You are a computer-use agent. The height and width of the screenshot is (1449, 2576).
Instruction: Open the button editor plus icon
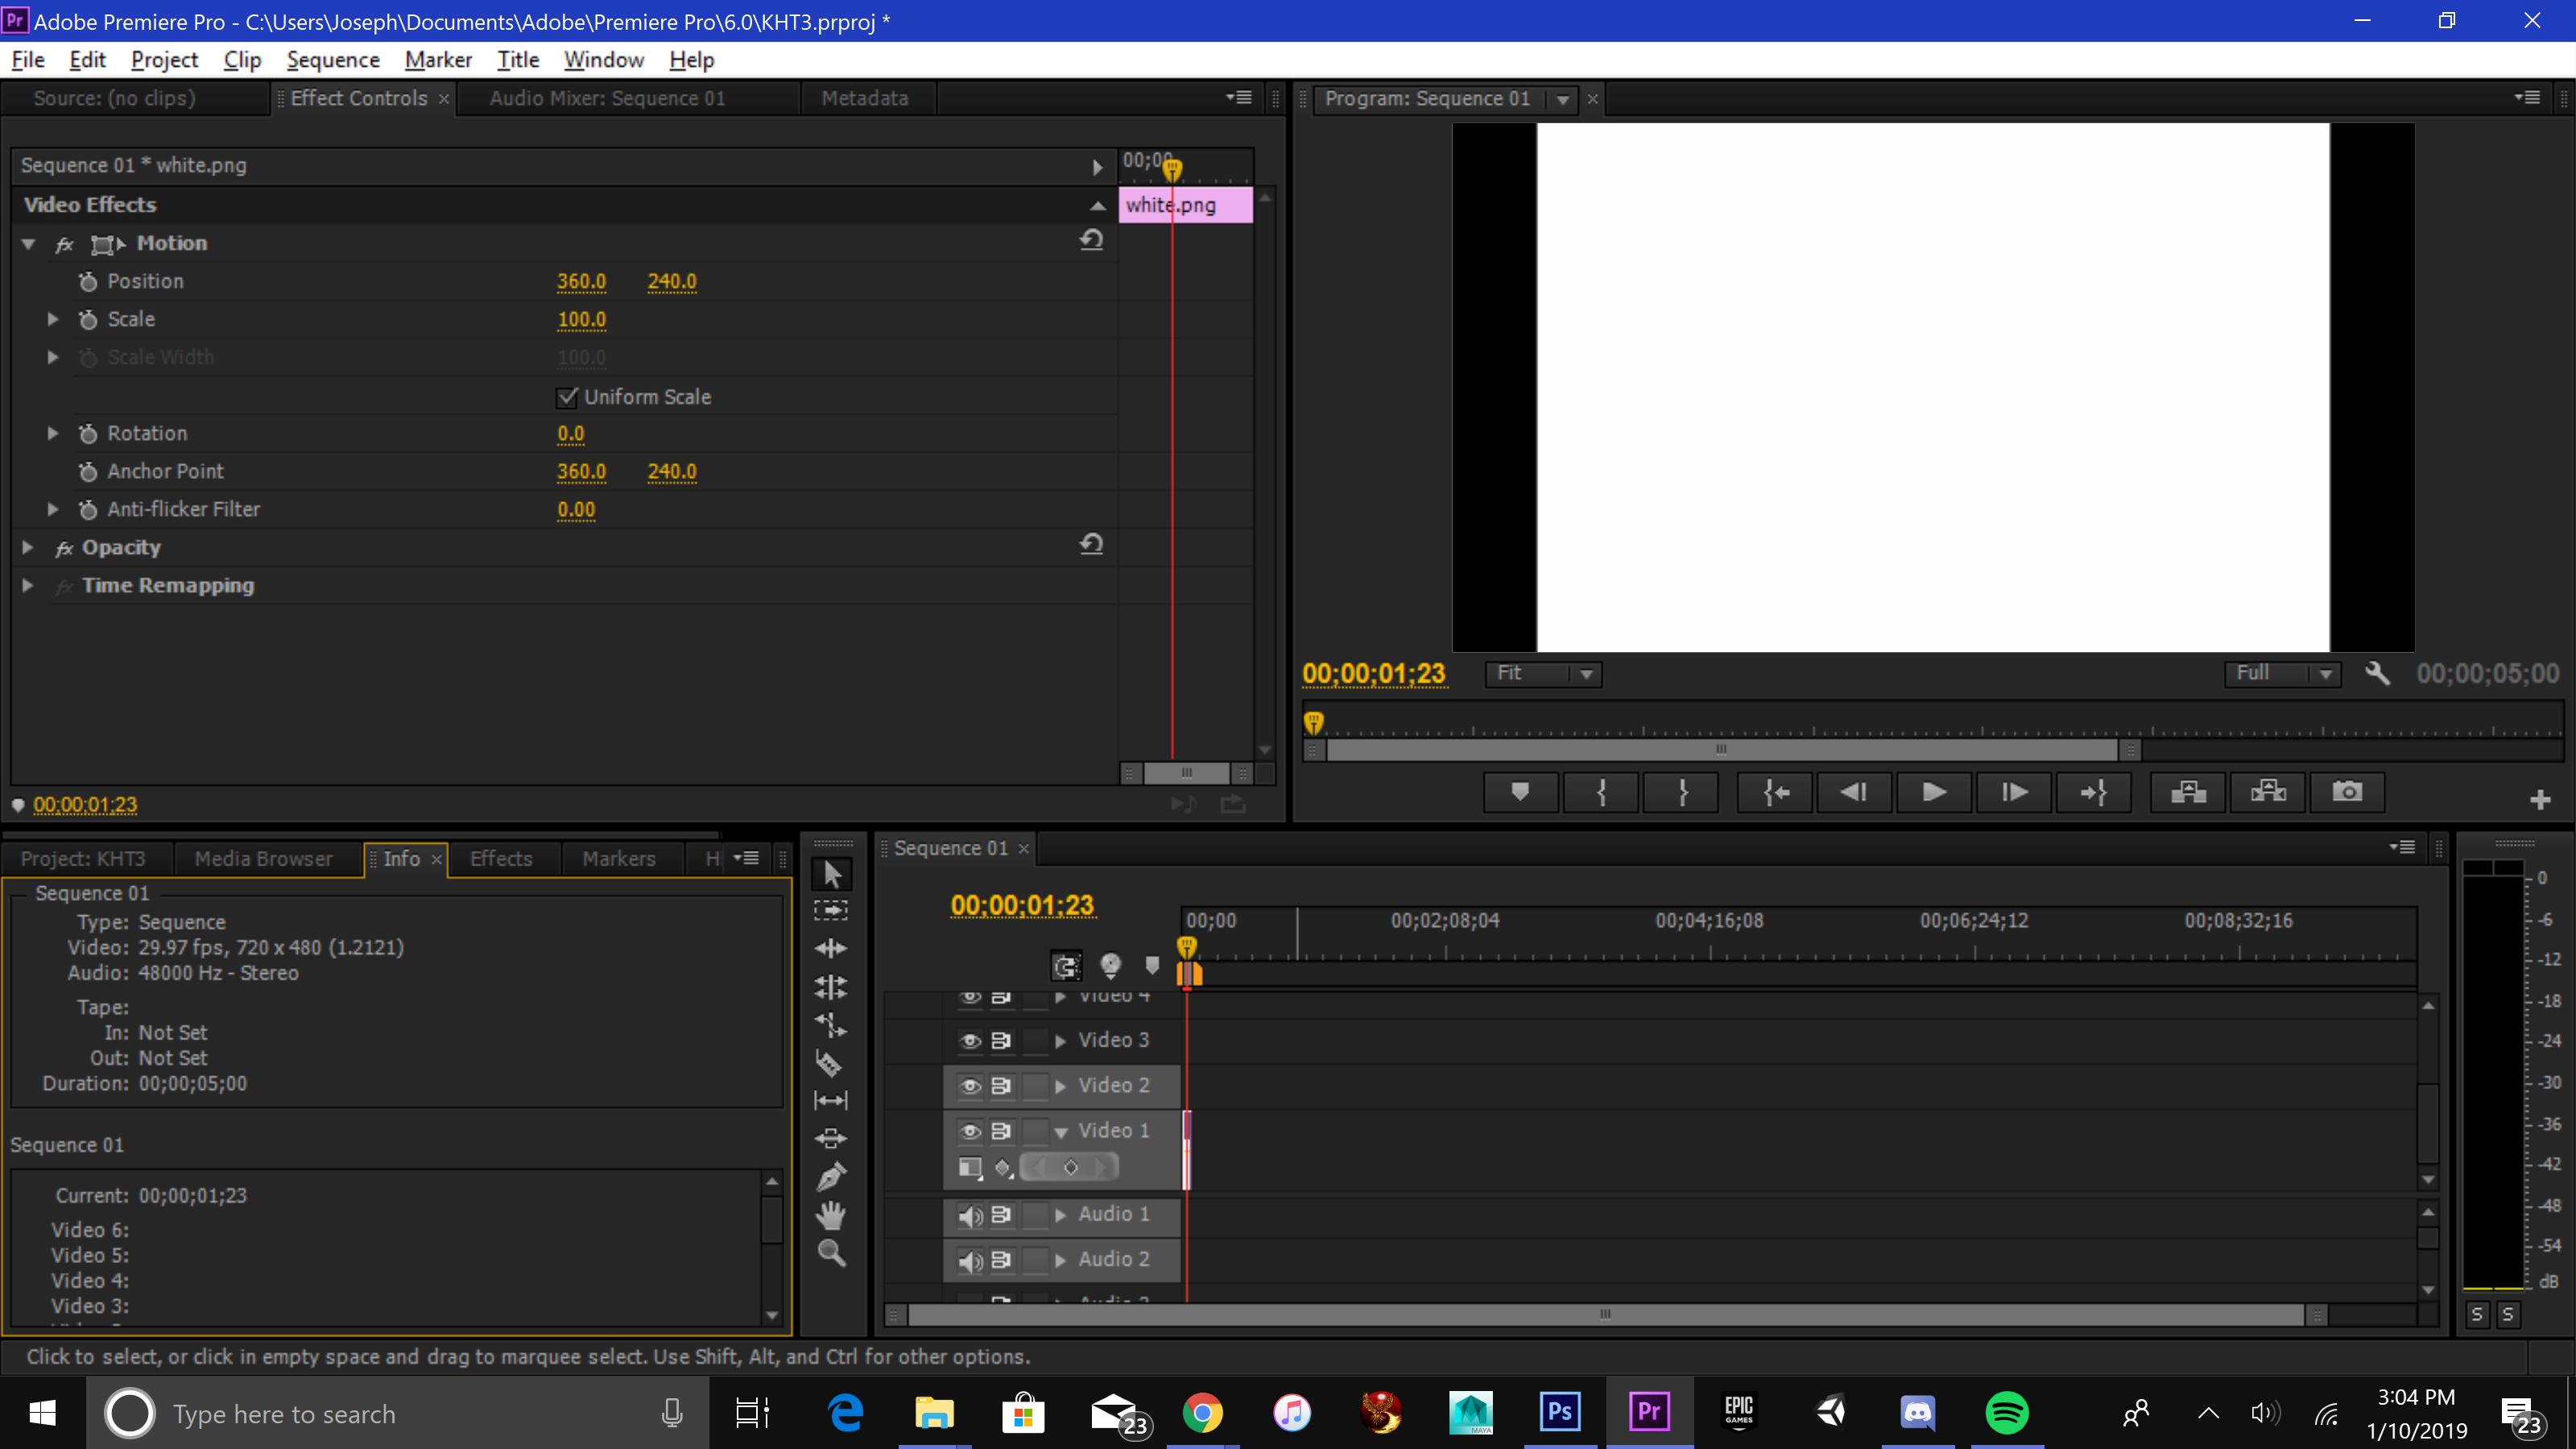pyautogui.click(x=2540, y=799)
